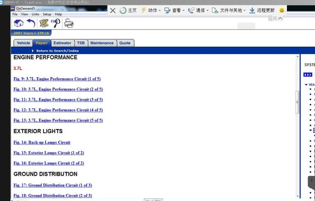Click the scrollbar up arrow
This screenshot has width=315, height=201.
(x=298, y=57)
